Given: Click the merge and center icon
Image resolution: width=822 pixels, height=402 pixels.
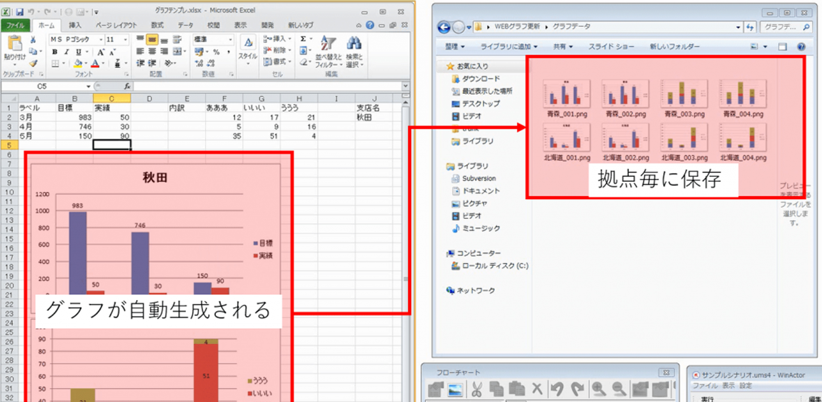Looking at the screenshot, I should tap(177, 52).
